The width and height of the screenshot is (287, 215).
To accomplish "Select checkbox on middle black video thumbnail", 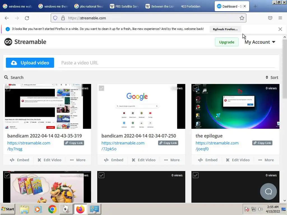I will click(x=101, y=175).
